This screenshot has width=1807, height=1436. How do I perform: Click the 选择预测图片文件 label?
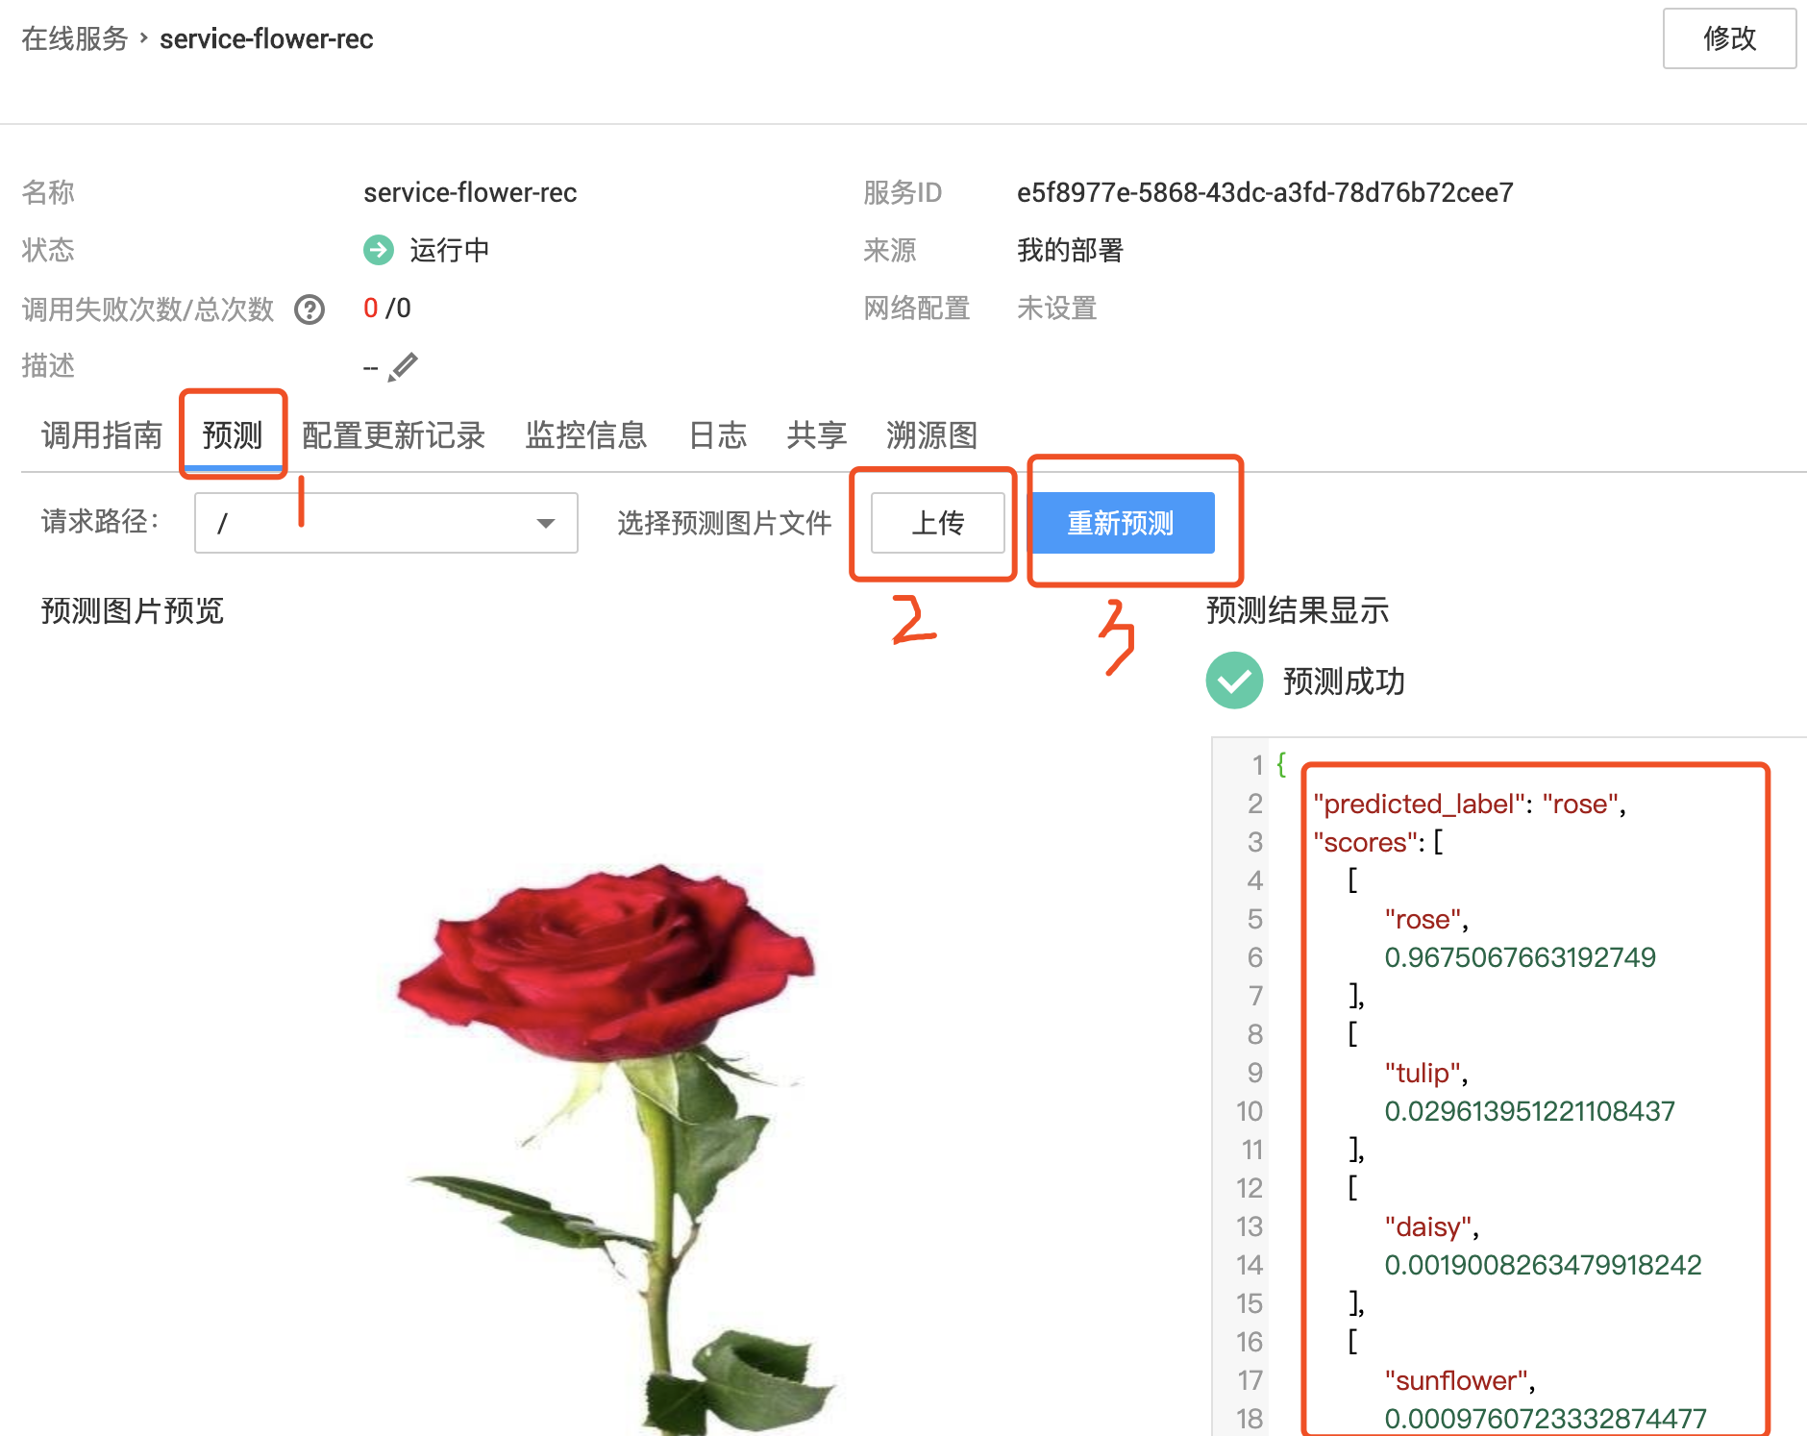pos(725,523)
